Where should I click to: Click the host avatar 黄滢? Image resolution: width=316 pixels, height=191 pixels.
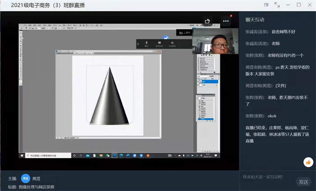pyautogui.click(x=26, y=178)
